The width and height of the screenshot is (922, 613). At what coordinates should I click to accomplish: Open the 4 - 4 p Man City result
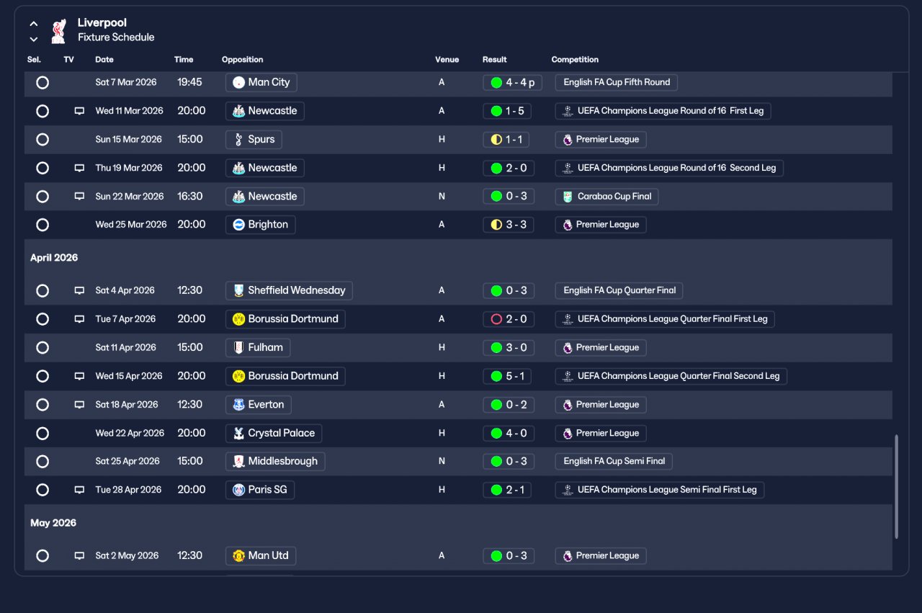pyautogui.click(x=512, y=82)
